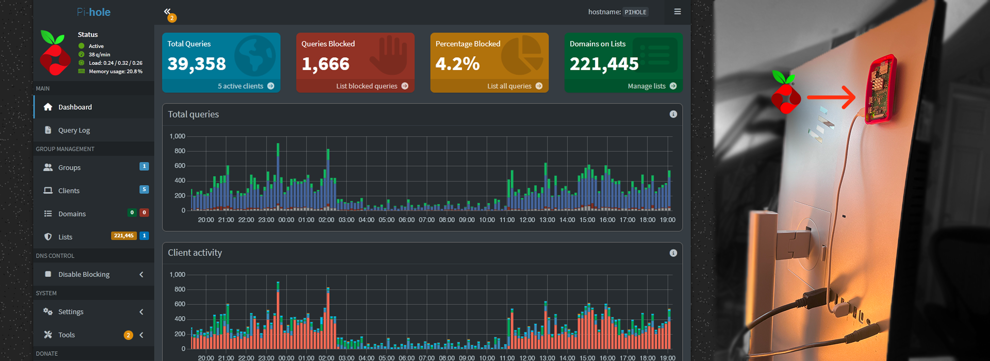Image resolution: width=990 pixels, height=361 pixels.
Task: Click the Pi-hole raspberry logo in sidebar
Action: pyautogui.click(x=55, y=53)
